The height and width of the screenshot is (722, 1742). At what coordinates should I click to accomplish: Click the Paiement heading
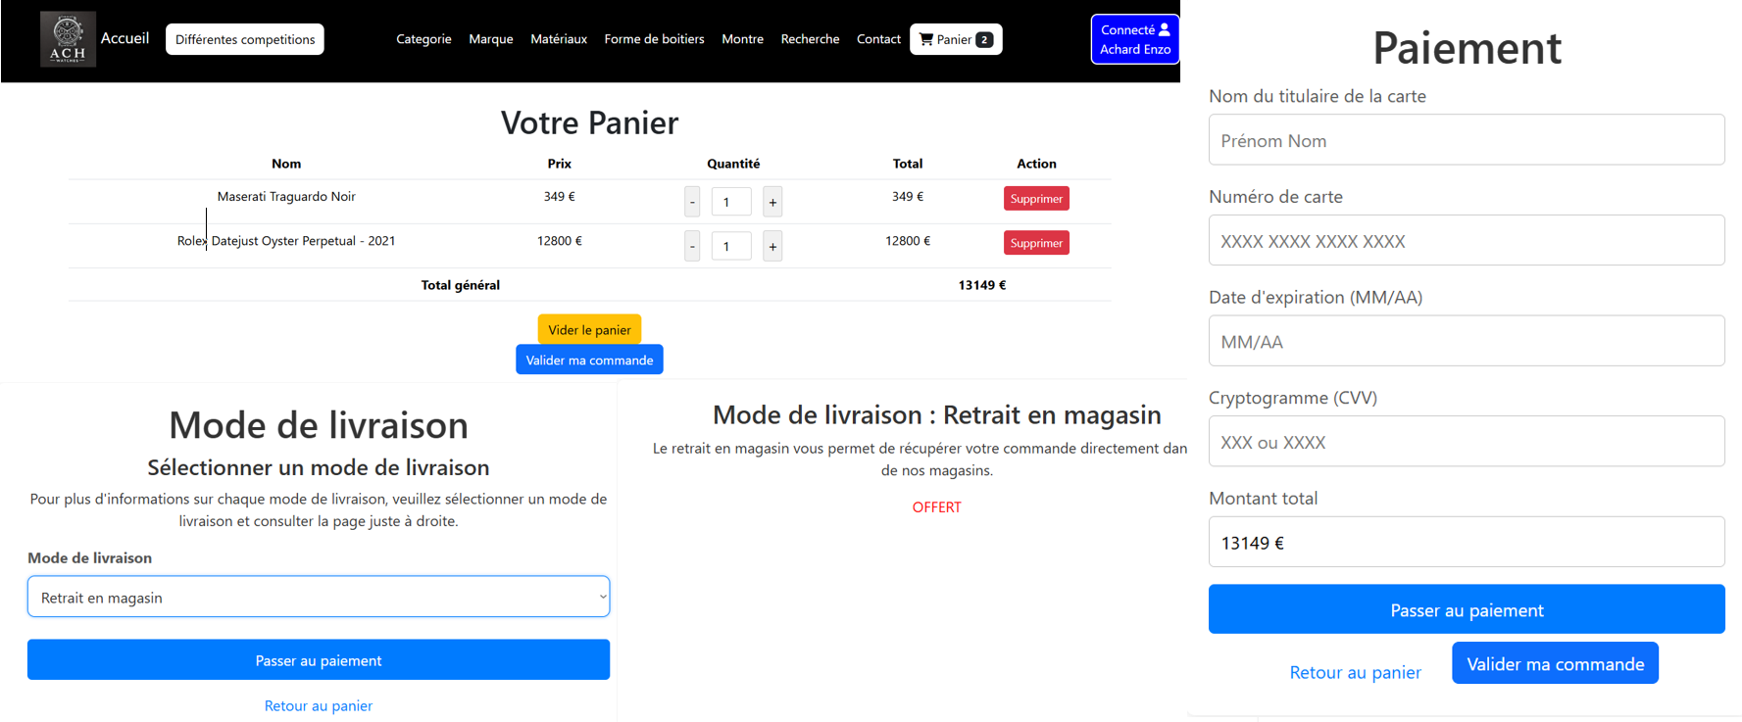coord(1467,48)
